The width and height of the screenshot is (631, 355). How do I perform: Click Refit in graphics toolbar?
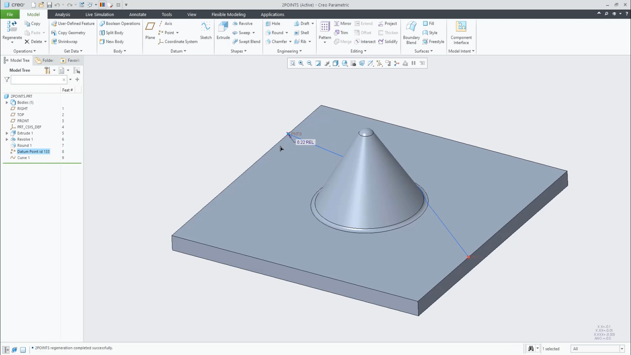pyautogui.click(x=292, y=63)
